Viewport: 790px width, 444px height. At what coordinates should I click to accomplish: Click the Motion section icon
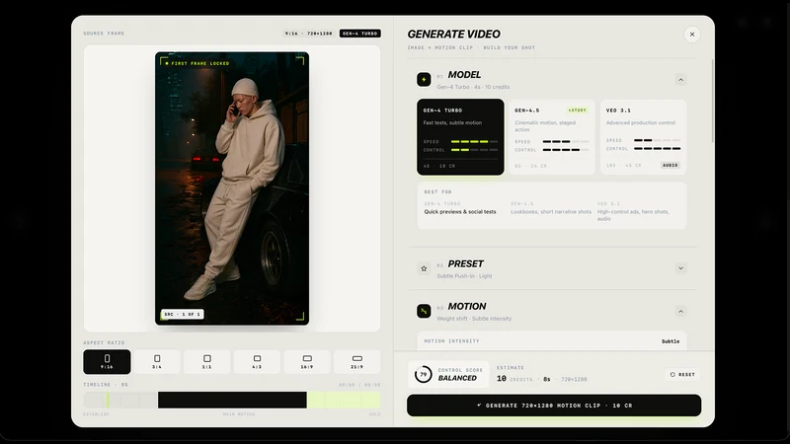[x=424, y=311]
